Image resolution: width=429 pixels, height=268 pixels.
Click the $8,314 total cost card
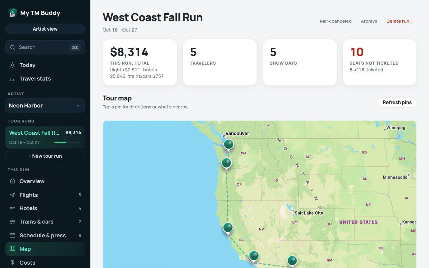coord(140,62)
